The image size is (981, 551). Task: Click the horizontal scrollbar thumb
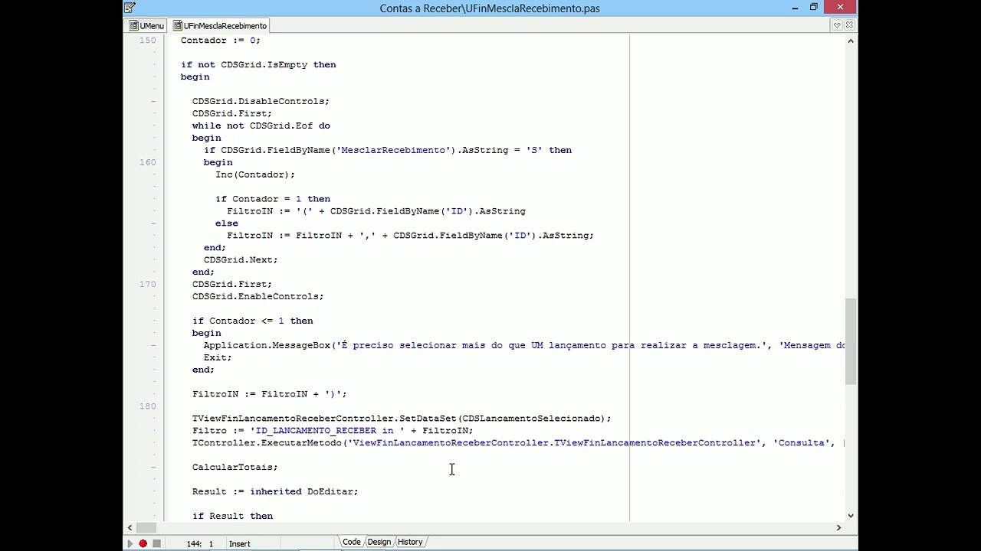point(148,527)
